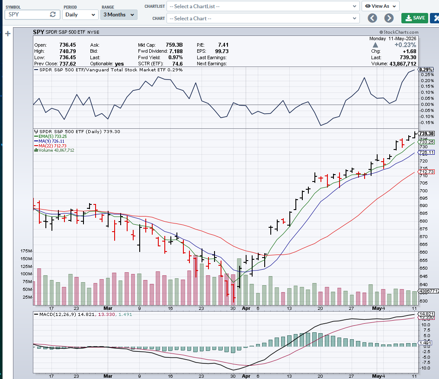This screenshot has width=439, height=379.
Task: Click the EPS value 99.73
Action: [x=222, y=51]
